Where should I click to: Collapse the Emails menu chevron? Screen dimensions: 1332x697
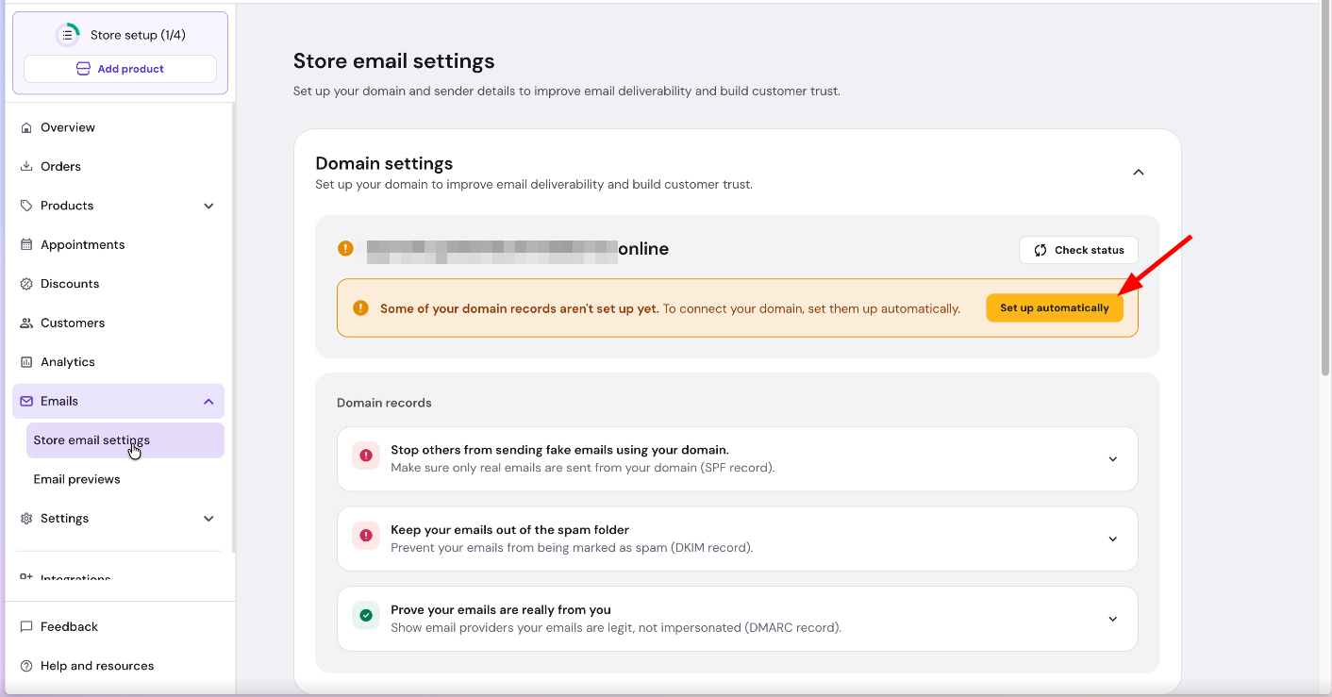[208, 402]
